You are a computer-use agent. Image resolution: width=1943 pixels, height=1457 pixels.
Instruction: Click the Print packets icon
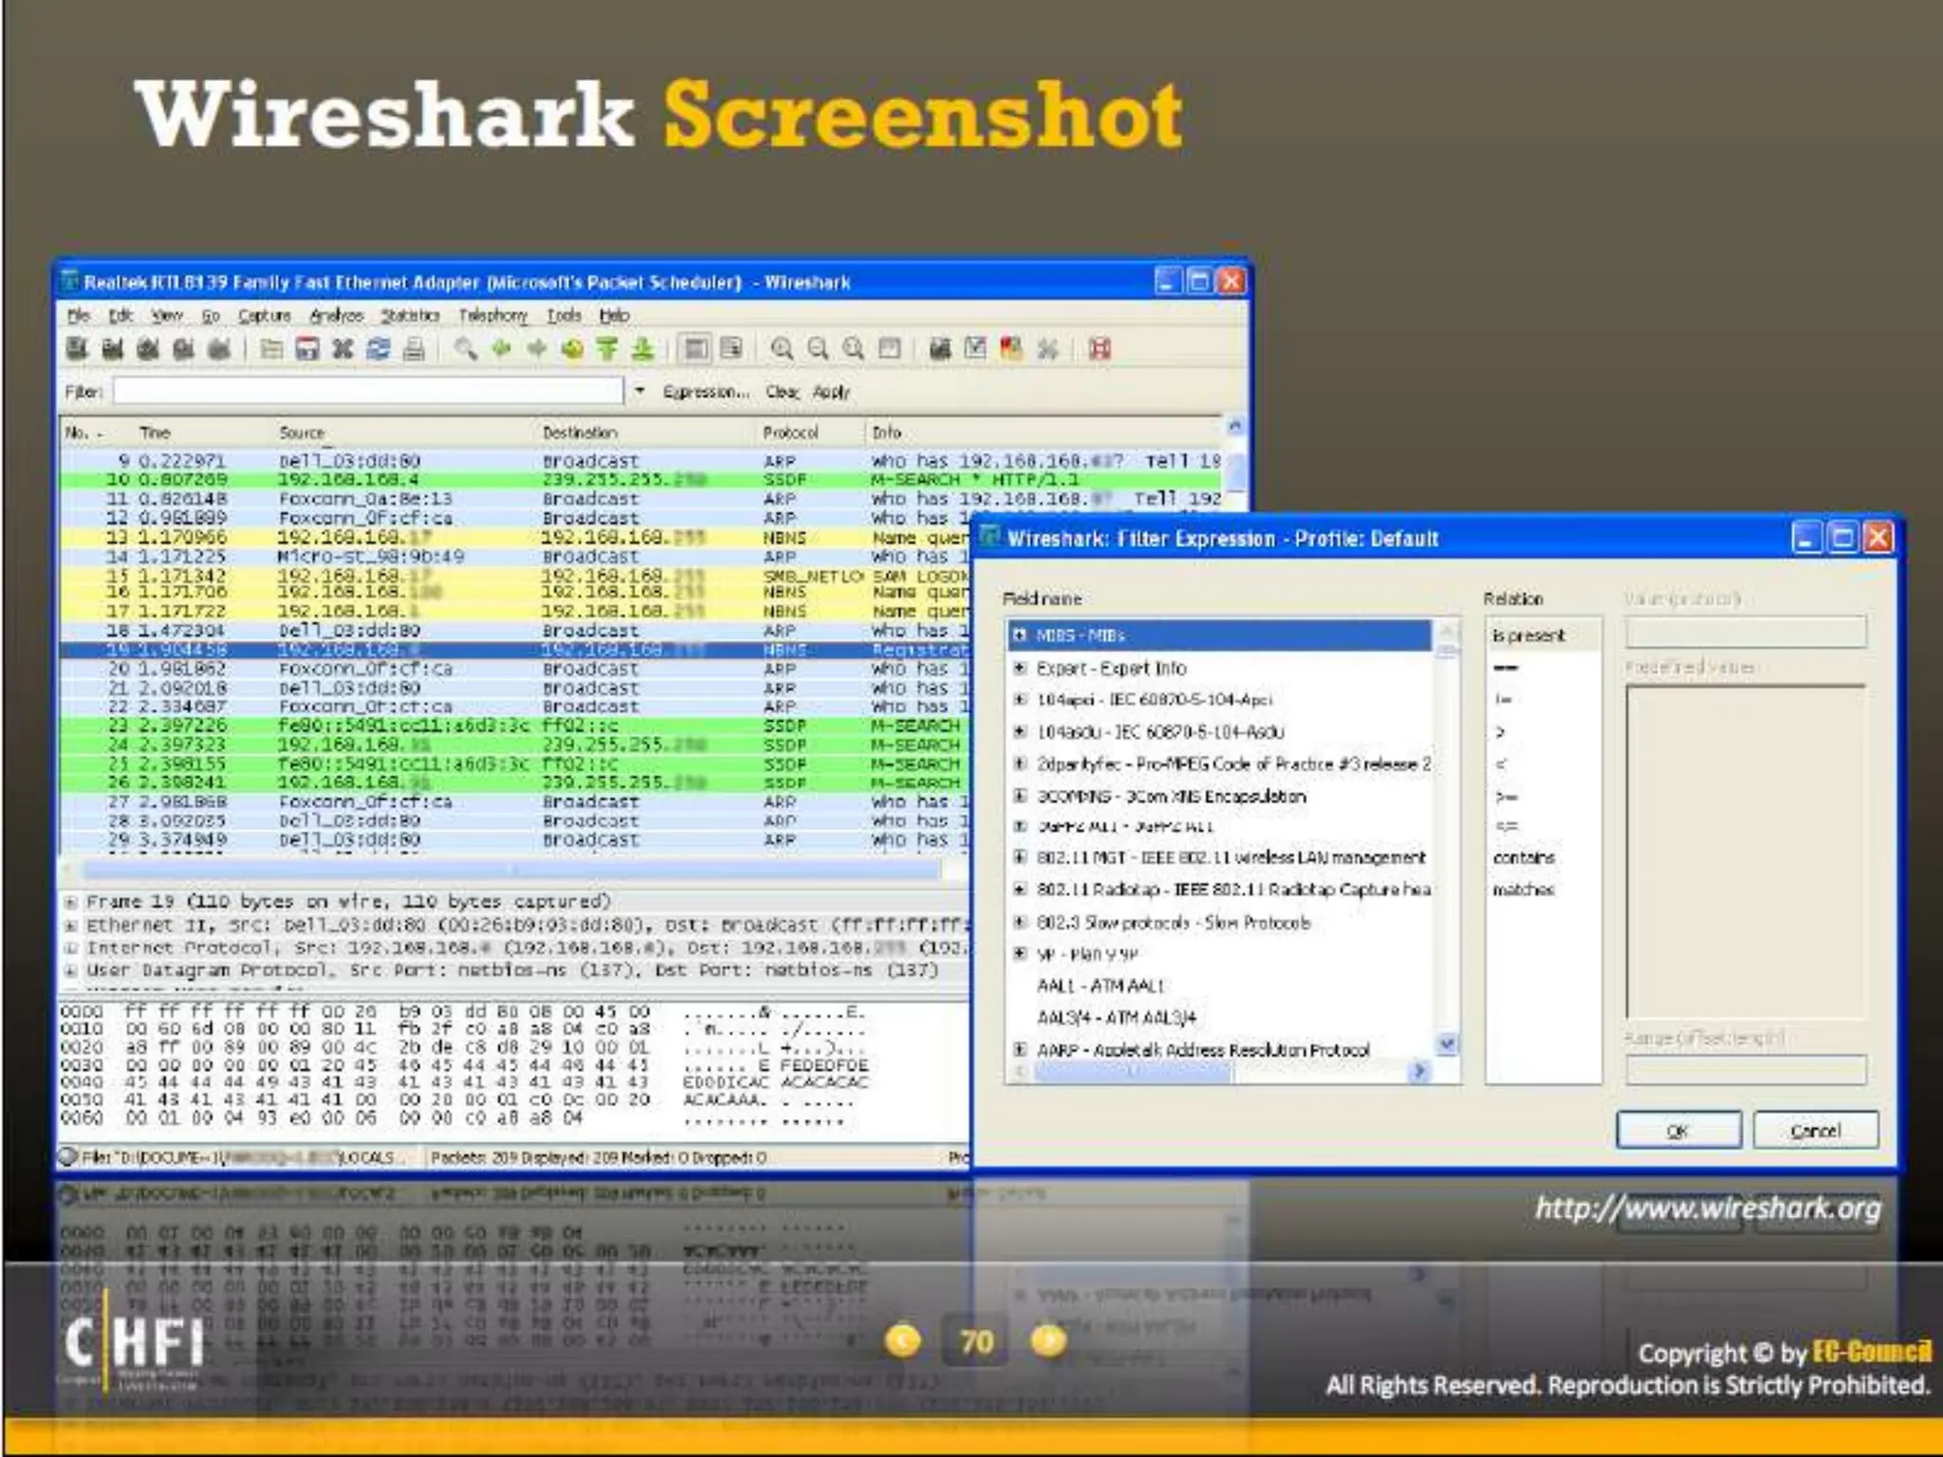pos(414,349)
